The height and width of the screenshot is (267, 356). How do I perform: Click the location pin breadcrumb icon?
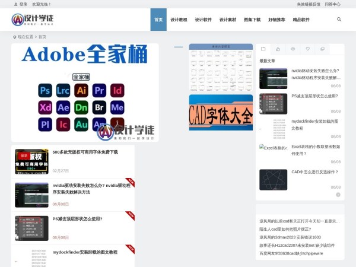(14, 37)
